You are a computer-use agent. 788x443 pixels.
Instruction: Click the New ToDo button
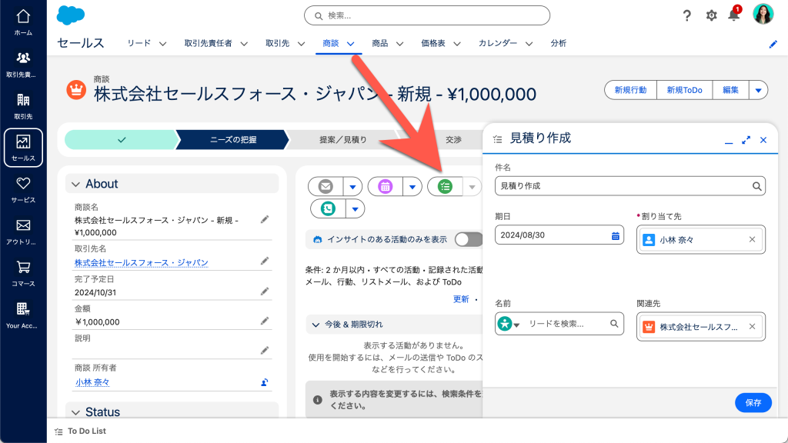tap(684, 91)
